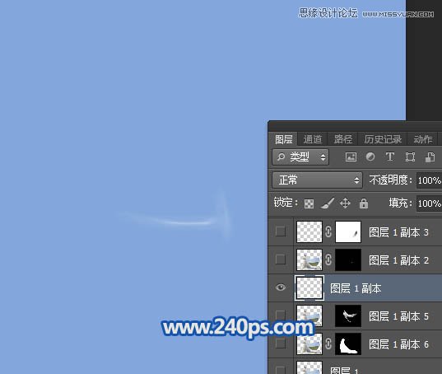This screenshot has width=442, height=374.
Task: Select thumbnail of 图层 1 副本
Action: (309, 288)
